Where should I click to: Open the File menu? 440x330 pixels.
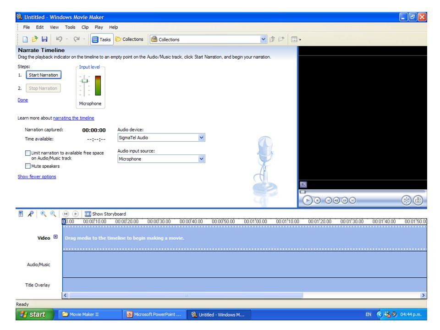27,27
